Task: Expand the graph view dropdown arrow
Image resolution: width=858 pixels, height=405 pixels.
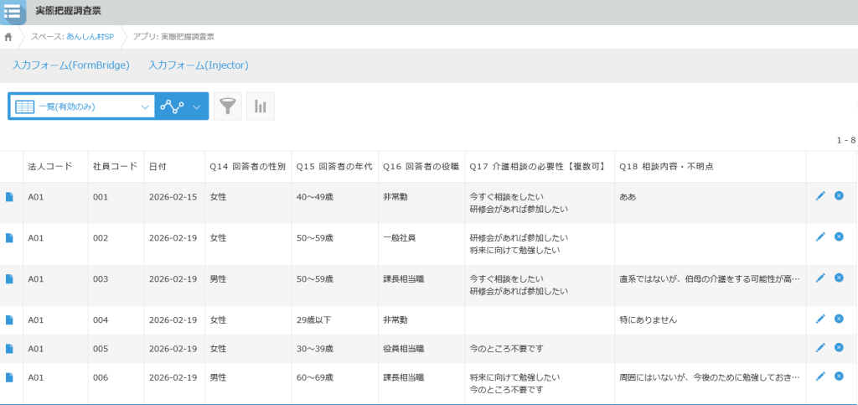Action: [x=197, y=106]
